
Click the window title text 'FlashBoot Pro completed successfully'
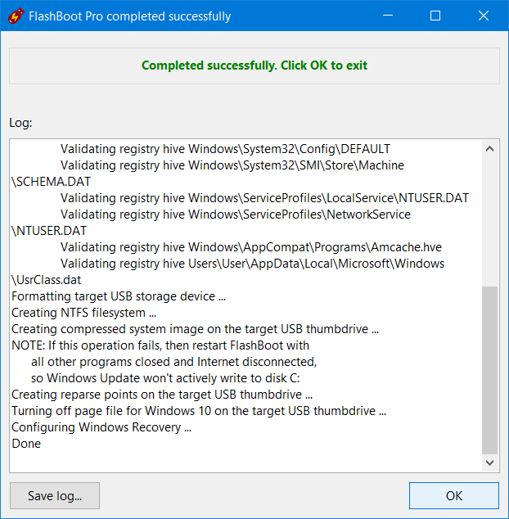tap(130, 16)
